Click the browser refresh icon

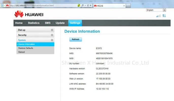[x=88, y=5]
